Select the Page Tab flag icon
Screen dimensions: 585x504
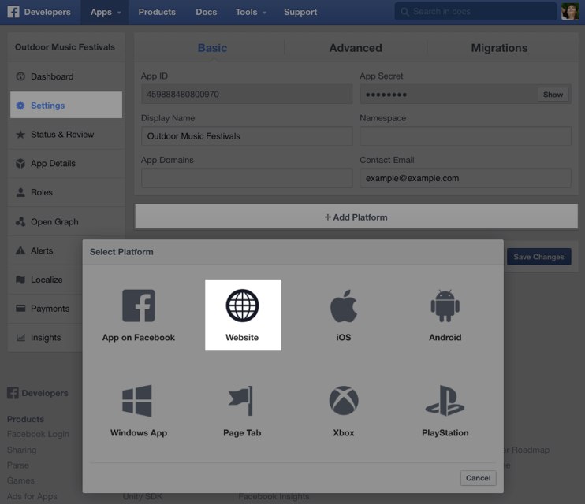click(x=241, y=401)
